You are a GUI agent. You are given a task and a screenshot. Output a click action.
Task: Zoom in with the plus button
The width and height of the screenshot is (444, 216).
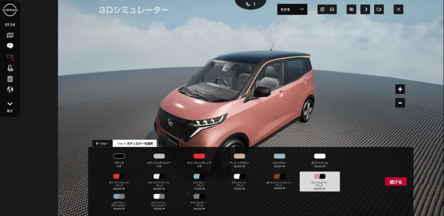coord(400,89)
